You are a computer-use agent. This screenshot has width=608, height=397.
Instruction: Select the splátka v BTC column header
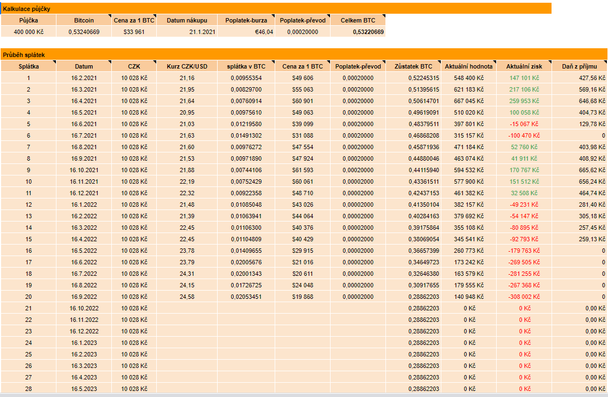click(246, 66)
